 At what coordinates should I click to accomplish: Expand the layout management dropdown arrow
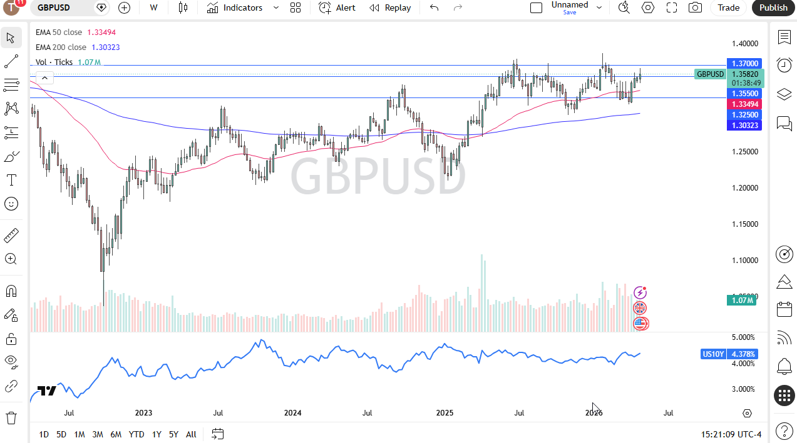599,7
